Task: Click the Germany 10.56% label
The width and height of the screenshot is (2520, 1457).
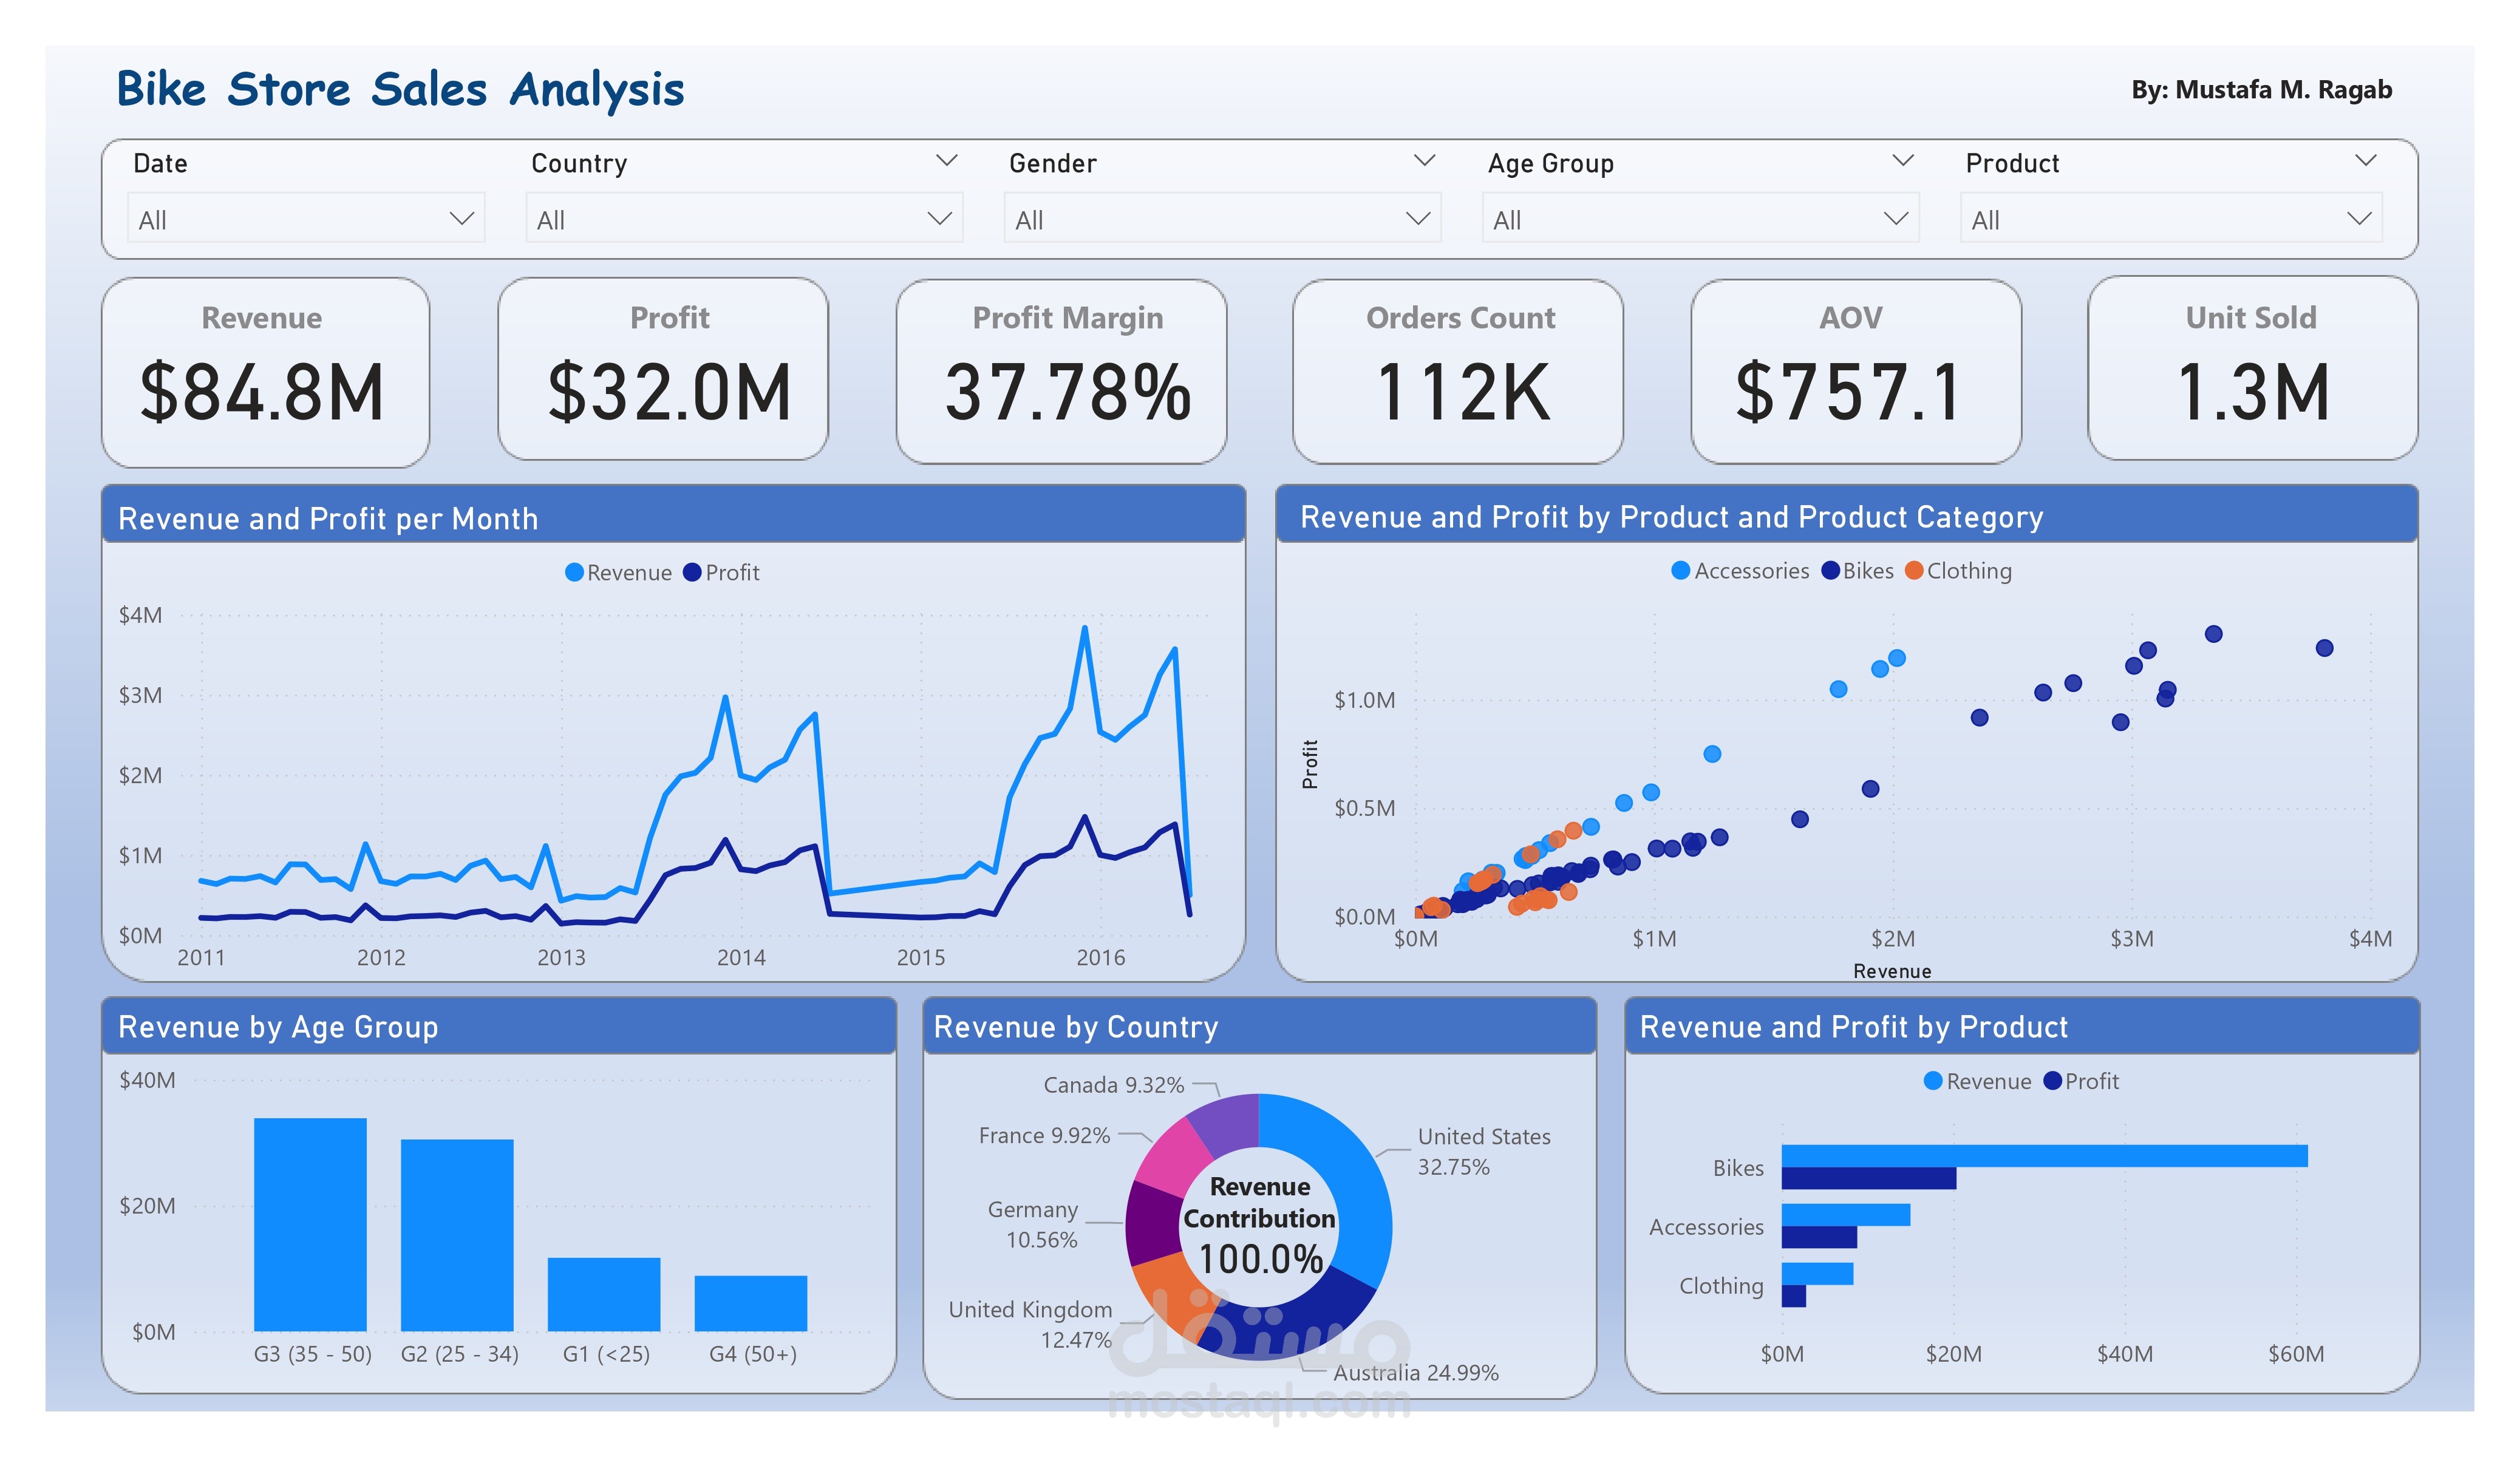Action: pyautogui.click(x=1033, y=1224)
